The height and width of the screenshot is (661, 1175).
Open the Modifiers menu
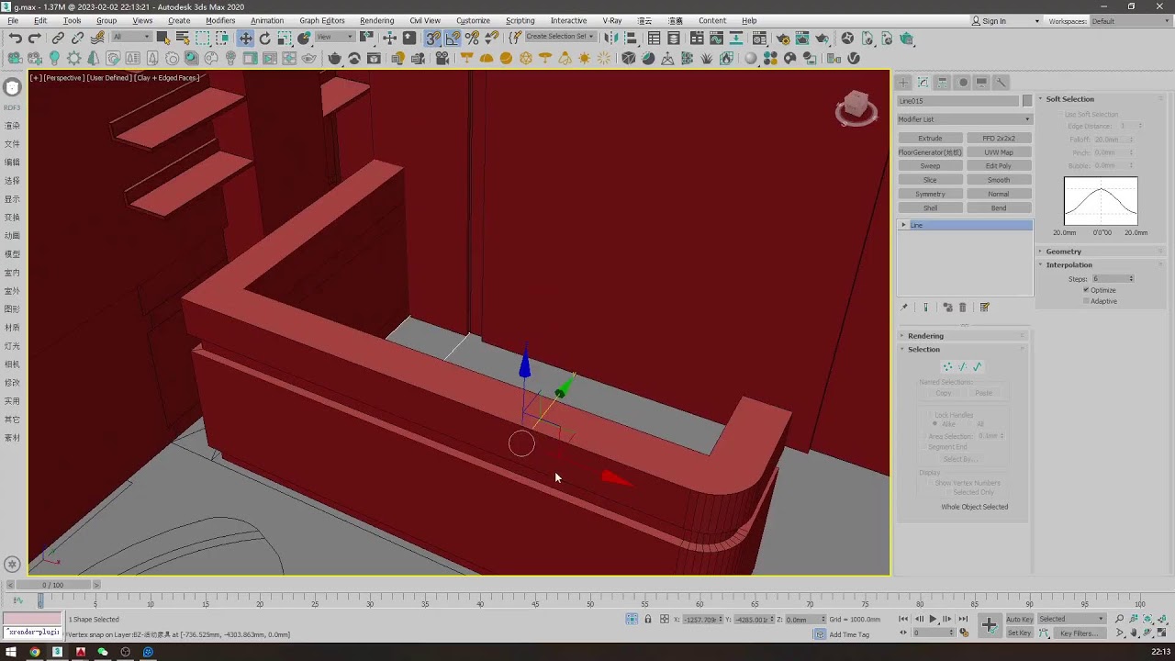(220, 20)
